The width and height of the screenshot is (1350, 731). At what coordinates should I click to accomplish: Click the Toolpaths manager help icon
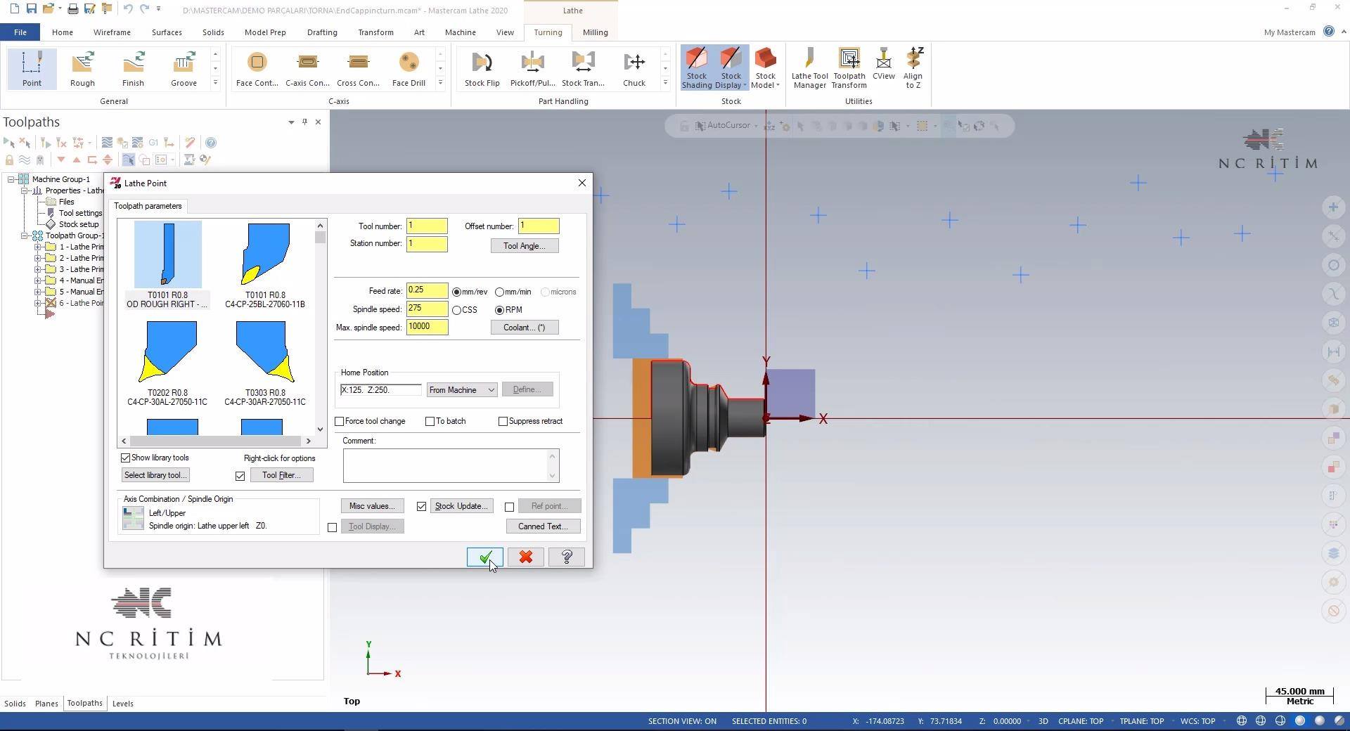(x=211, y=143)
